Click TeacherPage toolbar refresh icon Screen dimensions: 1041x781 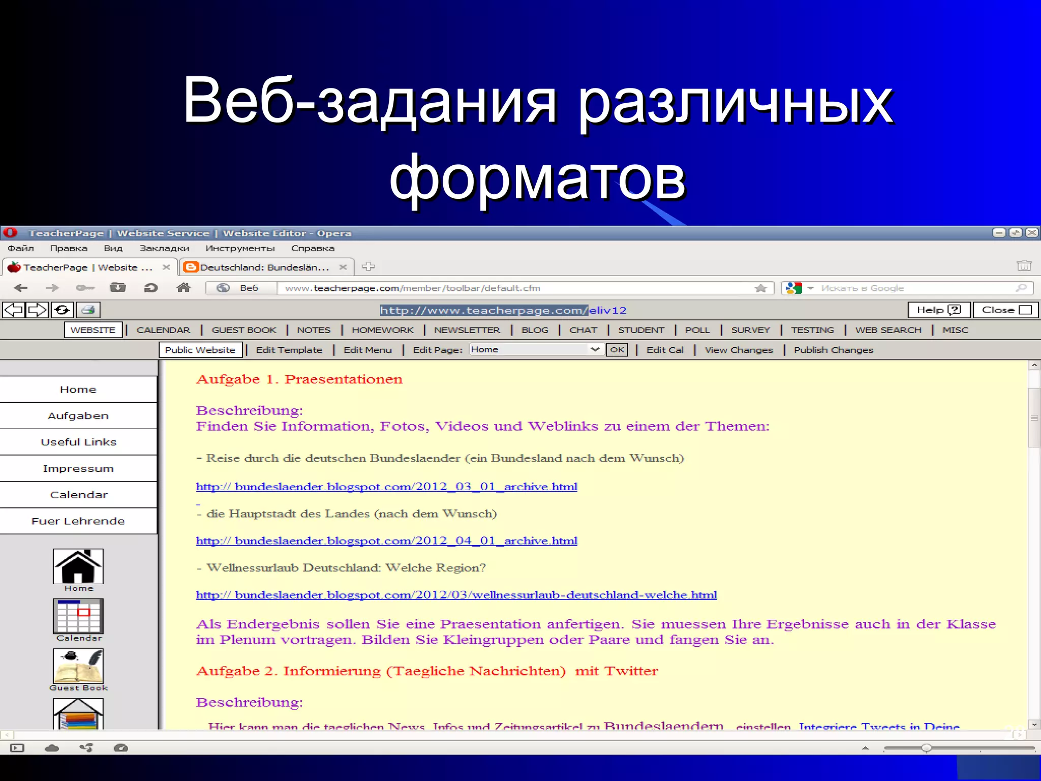(x=62, y=310)
